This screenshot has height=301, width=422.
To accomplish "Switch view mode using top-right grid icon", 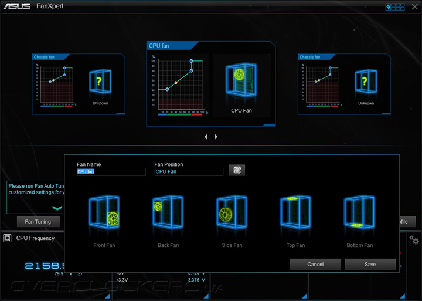I will pyautogui.click(x=395, y=6).
